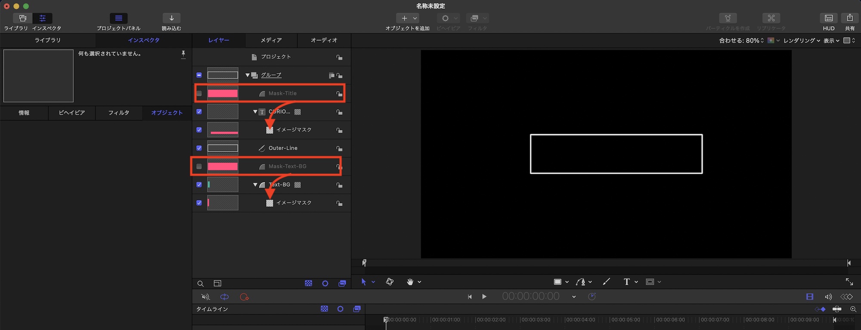Play the project from the transport
This screenshot has height=330, width=861.
[484, 296]
